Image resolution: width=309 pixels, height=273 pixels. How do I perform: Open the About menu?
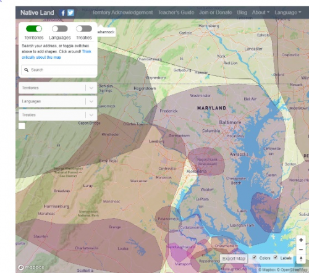pyautogui.click(x=261, y=12)
